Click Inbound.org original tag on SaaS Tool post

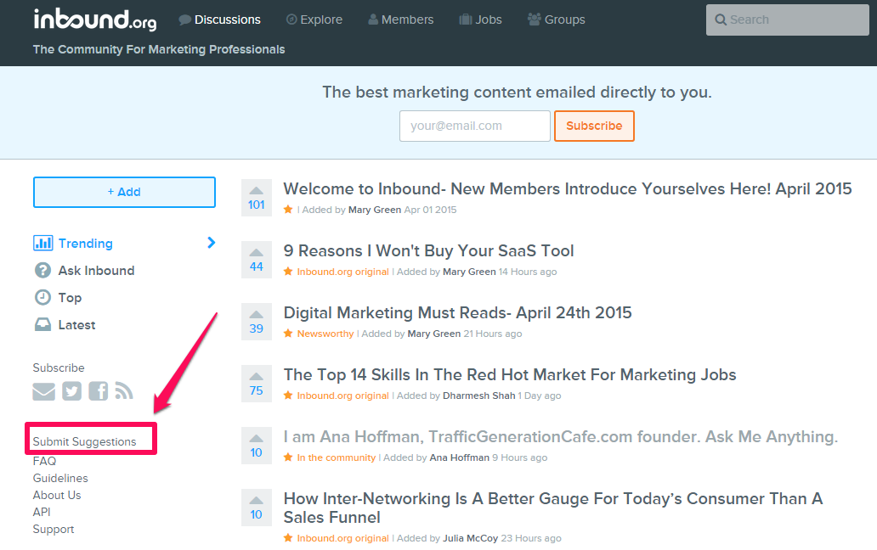pos(342,272)
